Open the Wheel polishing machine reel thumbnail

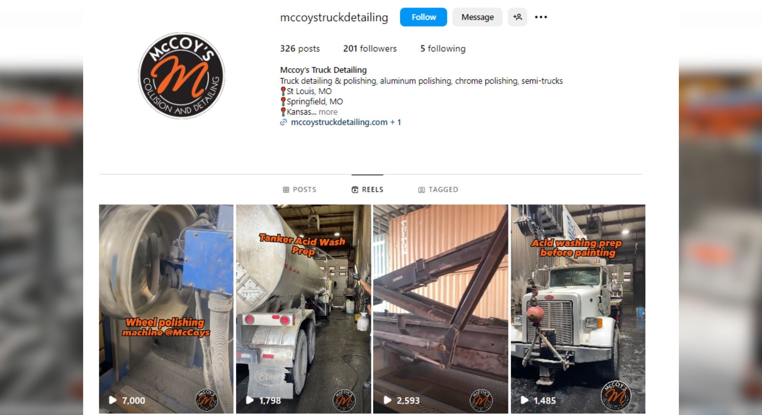pyautogui.click(x=166, y=309)
